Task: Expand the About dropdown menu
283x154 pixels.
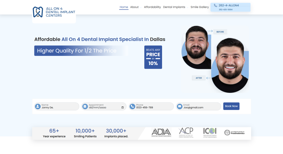Action: 135,7
